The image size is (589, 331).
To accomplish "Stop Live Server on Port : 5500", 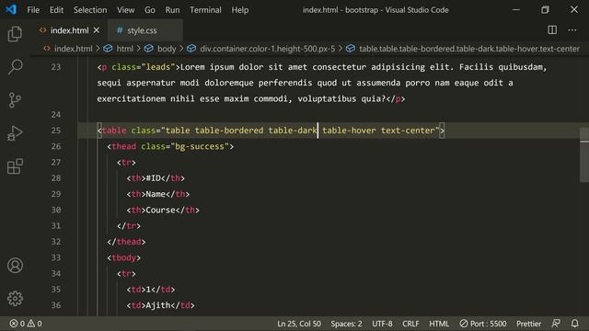I will tap(483, 324).
